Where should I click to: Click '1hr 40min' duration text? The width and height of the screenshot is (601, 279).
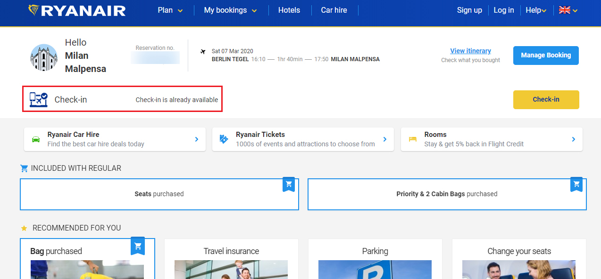[x=290, y=59]
